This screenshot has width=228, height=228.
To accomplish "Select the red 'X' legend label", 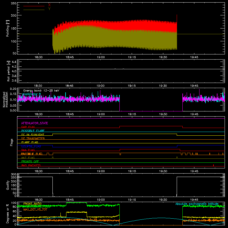I will coord(49,5).
